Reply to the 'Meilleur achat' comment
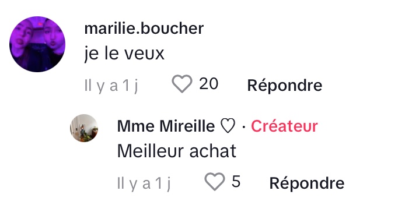Screen dimensions: 412x212 click(x=307, y=183)
